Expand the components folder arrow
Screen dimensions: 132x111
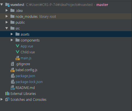pos(12,40)
